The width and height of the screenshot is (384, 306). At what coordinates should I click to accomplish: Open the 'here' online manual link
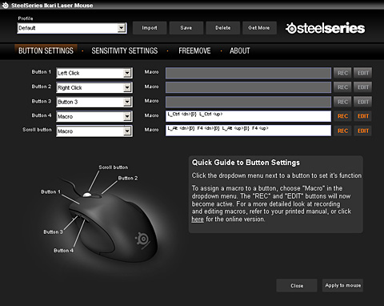(x=198, y=219)
